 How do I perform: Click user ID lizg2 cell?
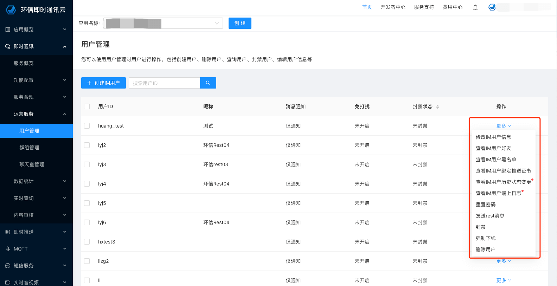(103, 261)
